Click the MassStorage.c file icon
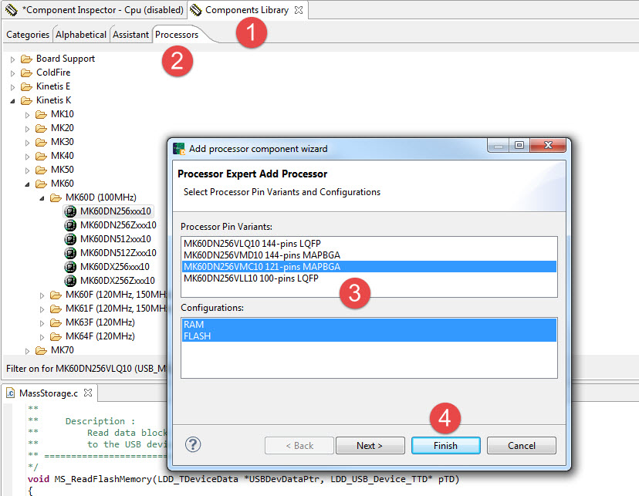 [11, 393]
